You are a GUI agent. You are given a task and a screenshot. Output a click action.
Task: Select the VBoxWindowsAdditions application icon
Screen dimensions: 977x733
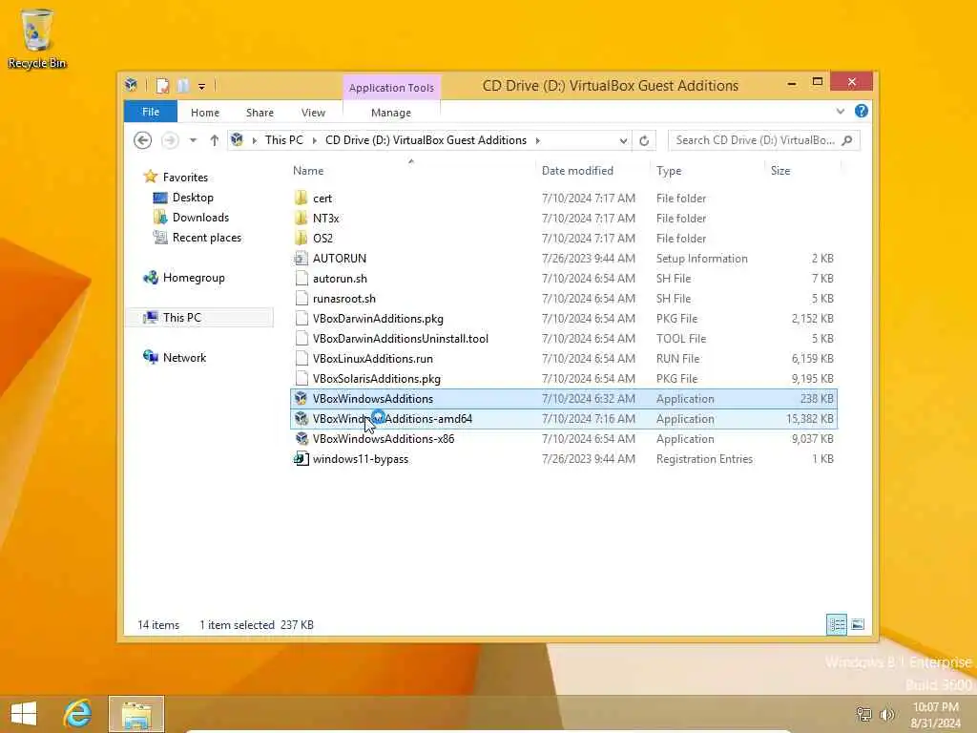tap(301, 398)
